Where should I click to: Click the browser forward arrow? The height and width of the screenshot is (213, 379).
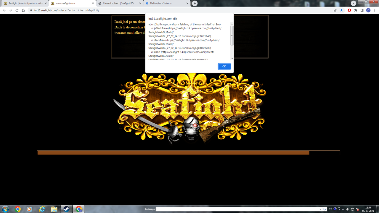(x=11, y=10)
